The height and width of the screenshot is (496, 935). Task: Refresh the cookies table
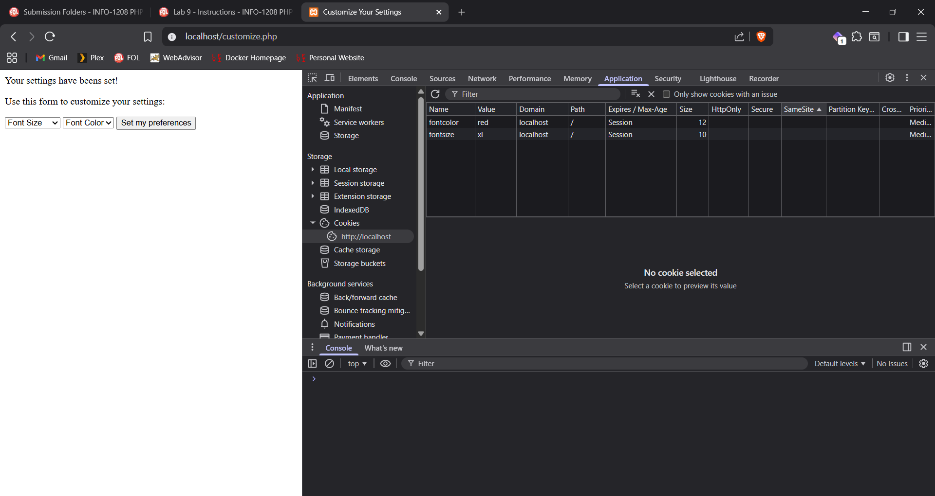click(435, 94)
